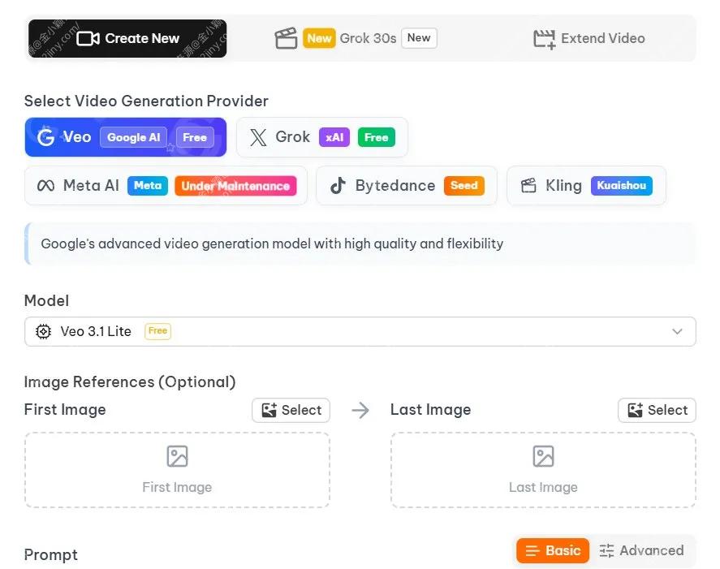Open the Extend Video tab

(x=589, y=39)
